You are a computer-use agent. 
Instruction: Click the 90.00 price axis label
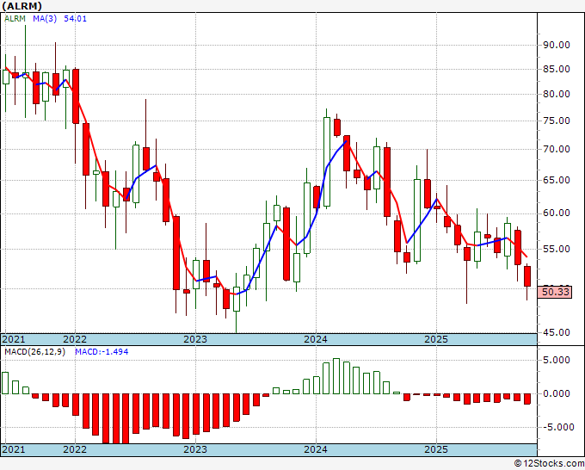coord(557,45)
